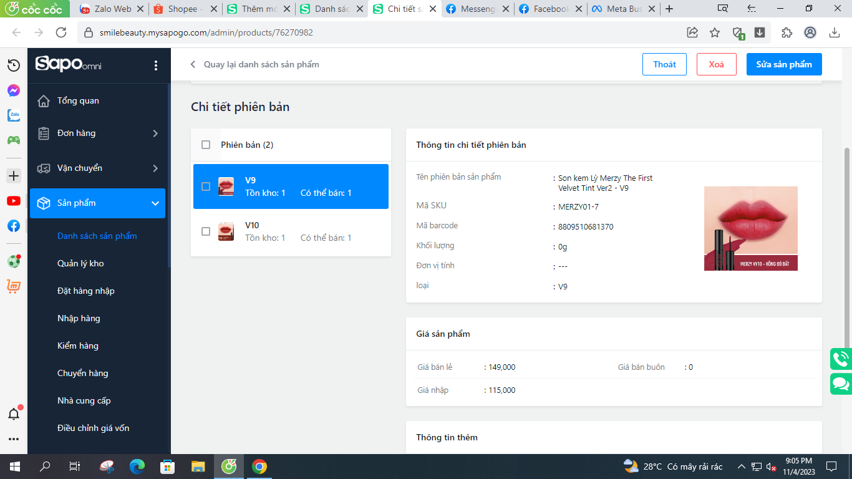Click the Sapo omni logo
Viewport: 852px width, 479px height.
point(68,64)
